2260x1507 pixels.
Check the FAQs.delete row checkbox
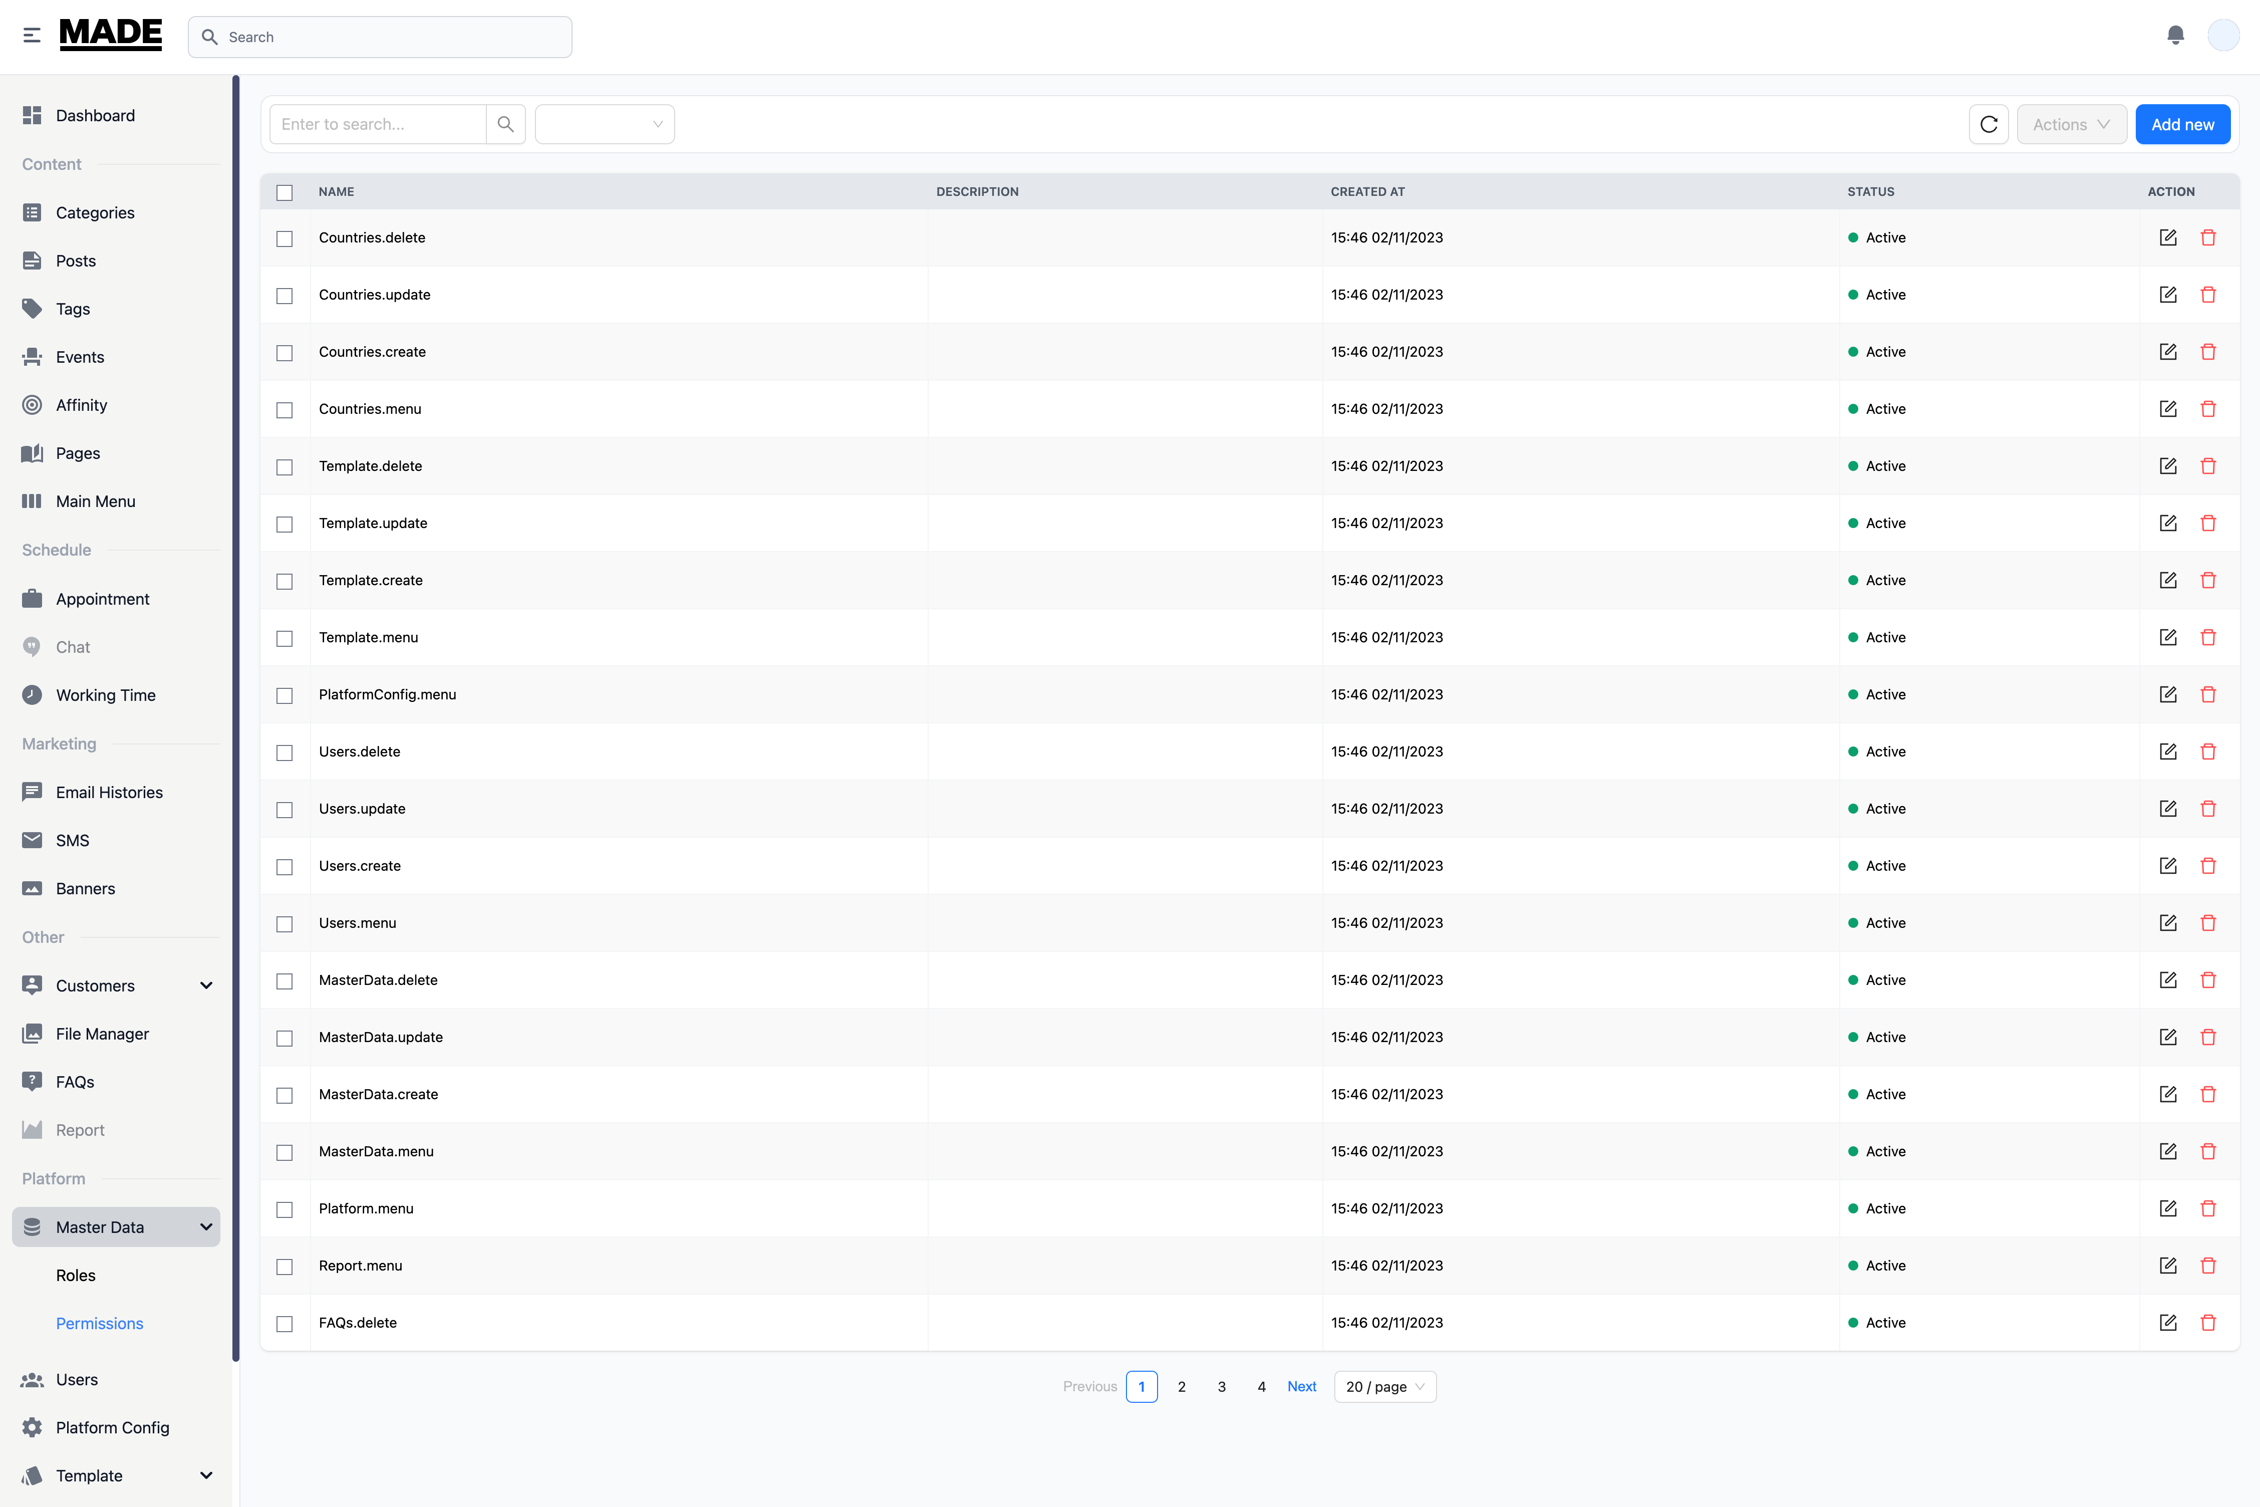click(x=285, y=1324)
